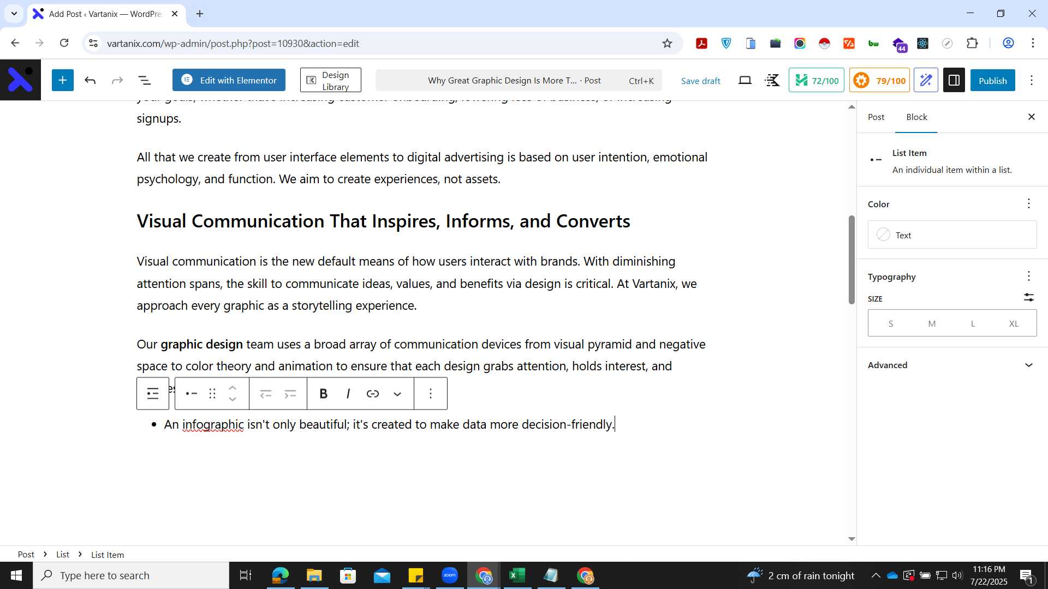Insert a link in text
Viewport: 1048px width, 589px height.
coord(373,393)
